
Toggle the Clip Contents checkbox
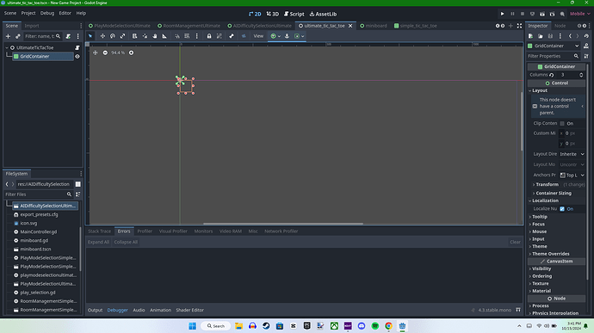click(562, 124)
